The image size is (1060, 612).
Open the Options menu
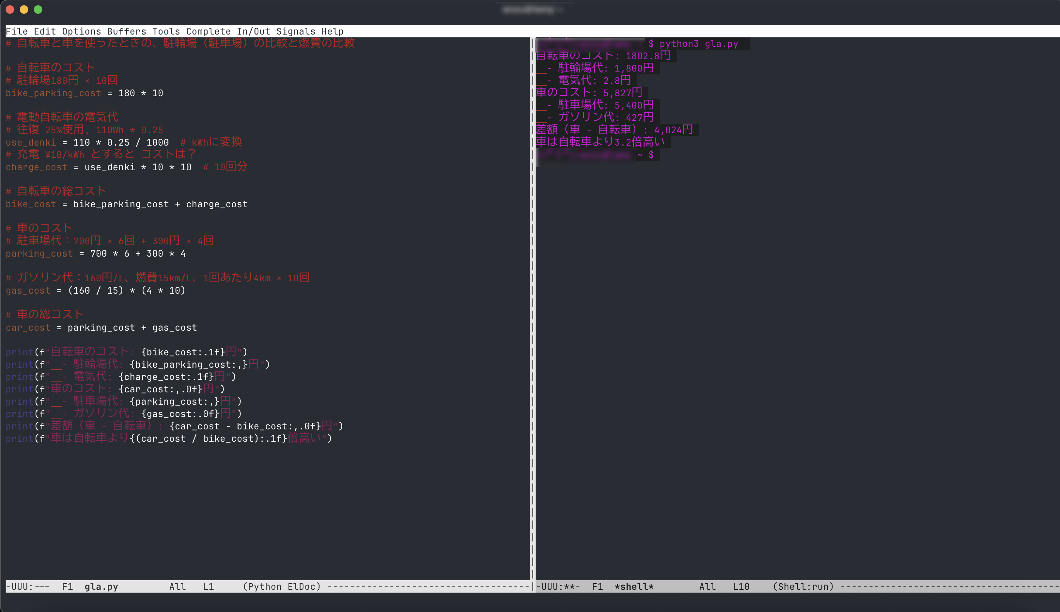coord(81,31)
